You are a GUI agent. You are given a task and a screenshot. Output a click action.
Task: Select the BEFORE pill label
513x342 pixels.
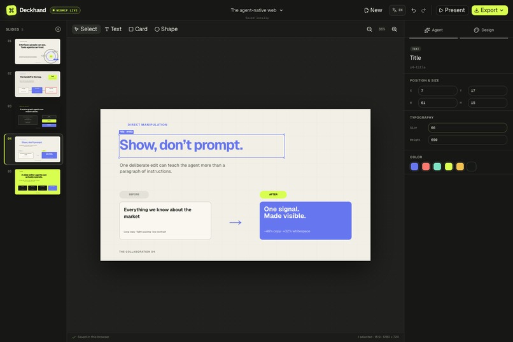[134, 194]
